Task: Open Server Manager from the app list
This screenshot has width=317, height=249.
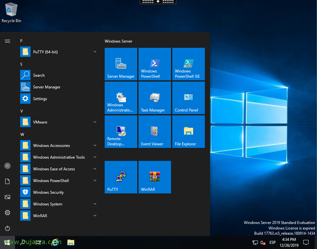Action: [59, 87]
